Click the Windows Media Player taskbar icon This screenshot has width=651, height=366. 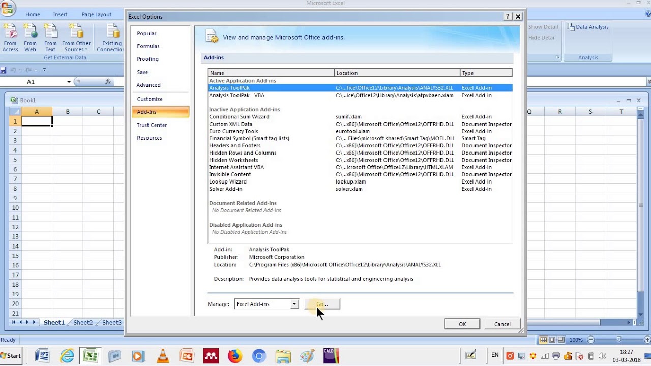[x=138, y=356]
